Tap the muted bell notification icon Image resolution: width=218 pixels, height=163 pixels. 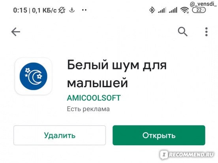[62, 10]
